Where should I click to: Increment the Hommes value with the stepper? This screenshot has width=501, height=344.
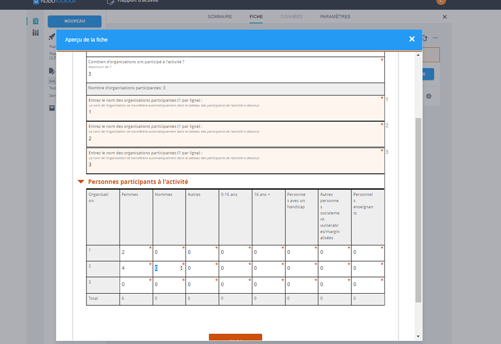click(x=181, y=266)
